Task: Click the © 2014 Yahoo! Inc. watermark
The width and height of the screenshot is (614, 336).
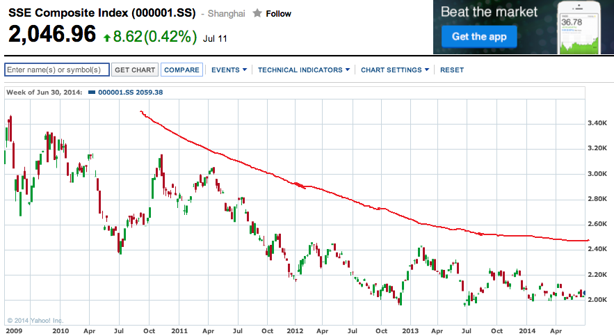Action: pos(35,321)
